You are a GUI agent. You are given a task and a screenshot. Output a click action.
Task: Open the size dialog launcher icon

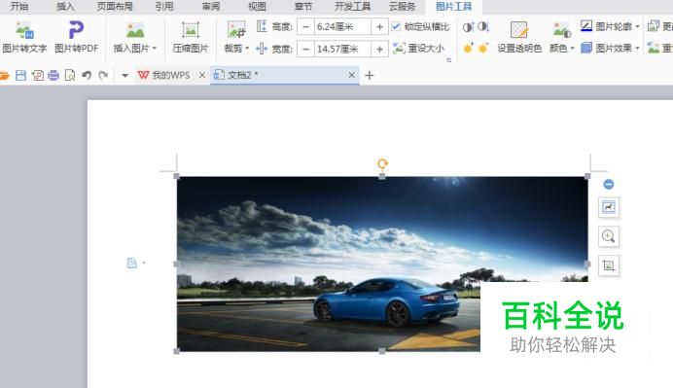(449, 60)
